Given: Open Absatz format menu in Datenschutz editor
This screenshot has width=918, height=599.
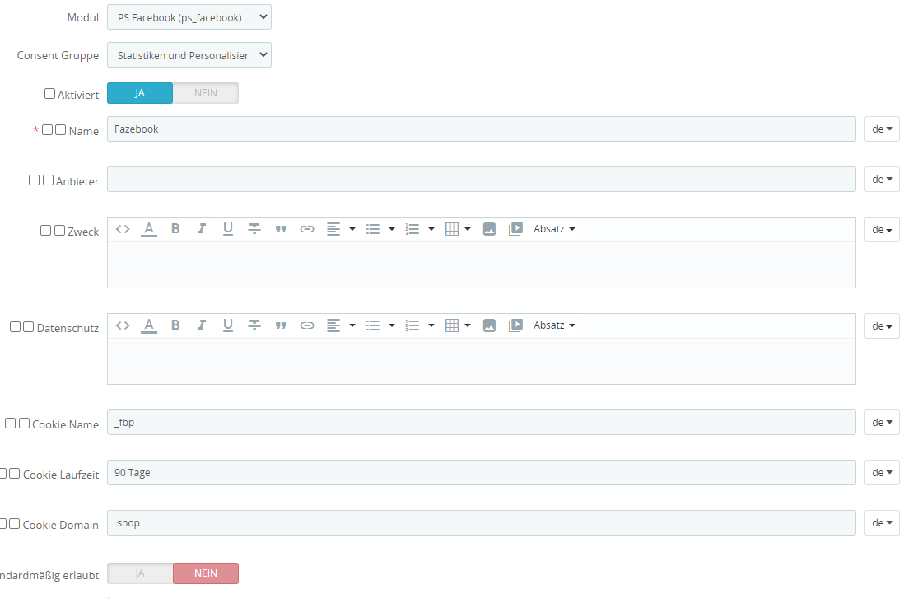Looking at the screenshot, I should point(554,325).
